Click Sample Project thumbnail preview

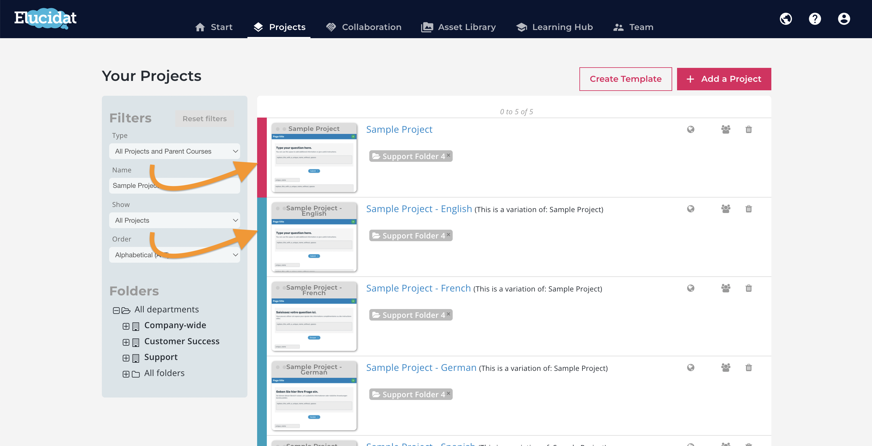pyautogui.click(x=314, y=158)
